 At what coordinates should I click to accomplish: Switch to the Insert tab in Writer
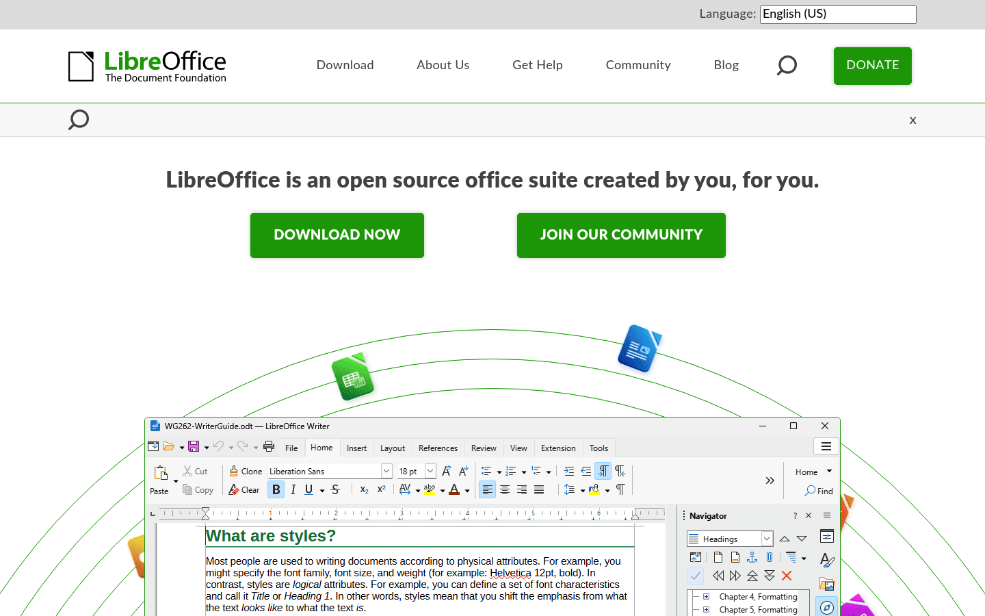click(x=356, y=448)
